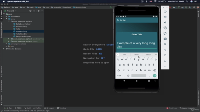Open the Profiler tool window tab
The height and width of the screenshot is (112, 200).
37,108
